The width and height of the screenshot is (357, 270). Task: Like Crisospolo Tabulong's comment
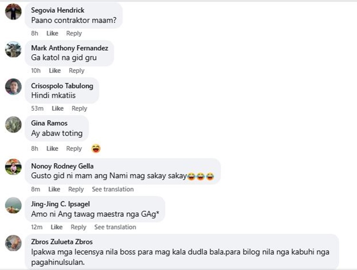58,108
